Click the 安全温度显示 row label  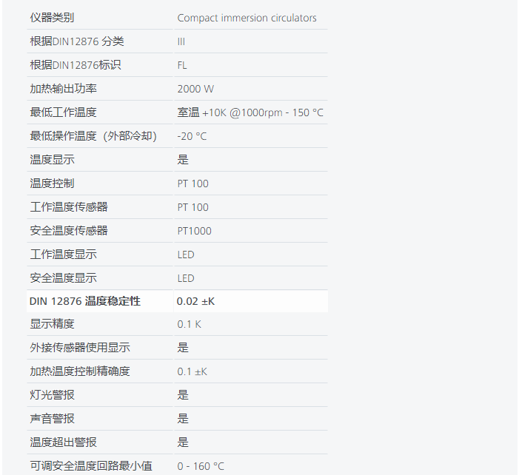[63, 278]
